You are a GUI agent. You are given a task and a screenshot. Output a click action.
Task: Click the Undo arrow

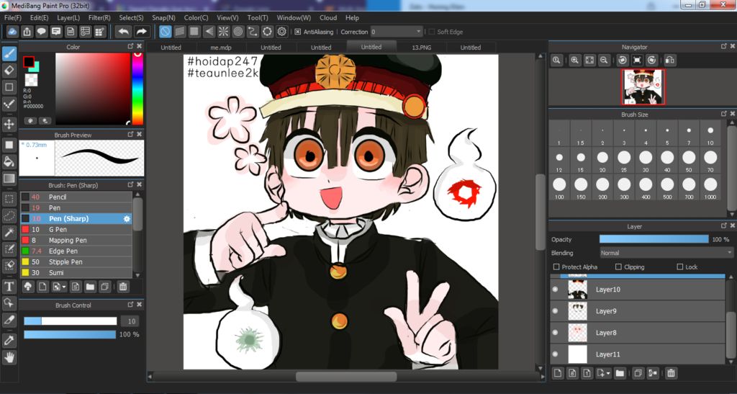[x=124, y=32]
